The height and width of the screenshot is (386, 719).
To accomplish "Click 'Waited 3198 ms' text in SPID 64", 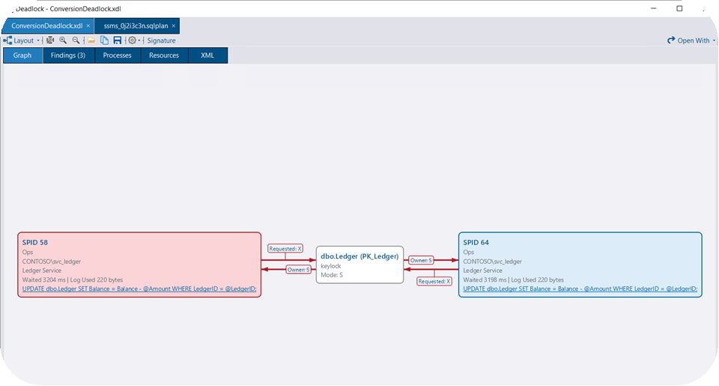I will [485, 280].
